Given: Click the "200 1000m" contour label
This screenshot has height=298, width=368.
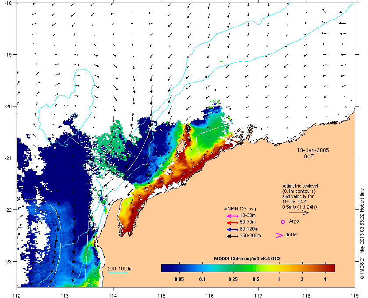Looking at the screenshot, I should point(120,269).
